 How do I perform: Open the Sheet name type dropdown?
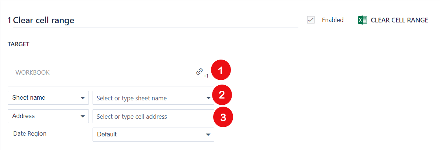click(x=48, y=98)
